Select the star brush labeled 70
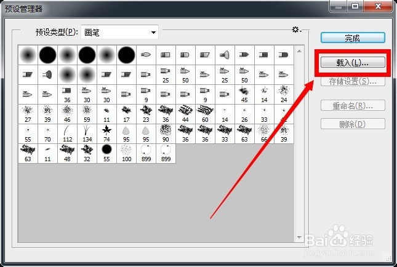 [47, 134]
